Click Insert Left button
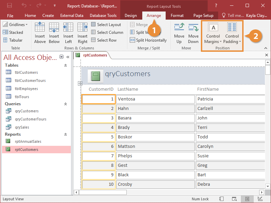271x203 pixels. (x=68, y=33)
